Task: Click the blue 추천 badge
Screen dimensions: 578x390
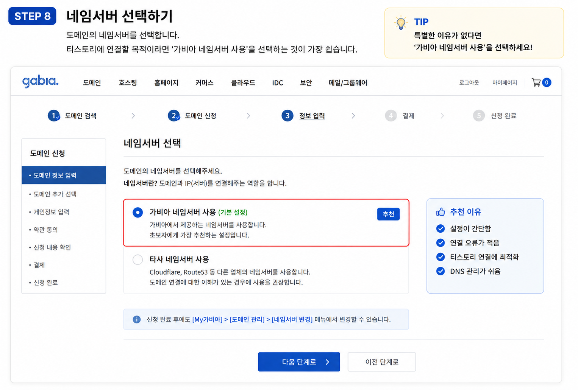Action: pos(388,214)
